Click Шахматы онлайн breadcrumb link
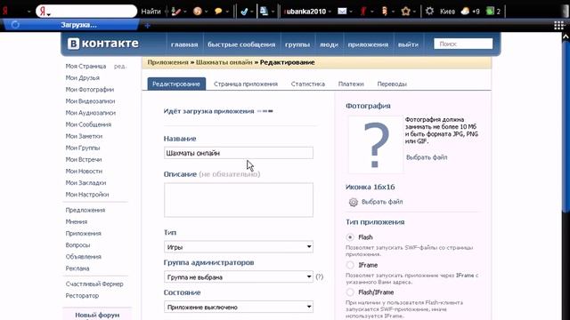Viewport: 570px width, 320px height. [x=224, y=62]
